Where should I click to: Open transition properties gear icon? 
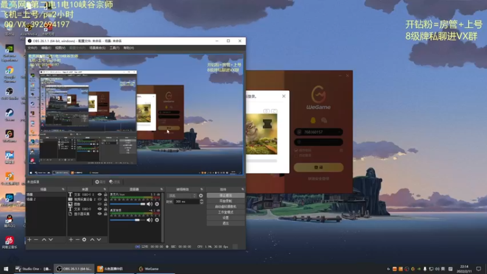[201, 195]
